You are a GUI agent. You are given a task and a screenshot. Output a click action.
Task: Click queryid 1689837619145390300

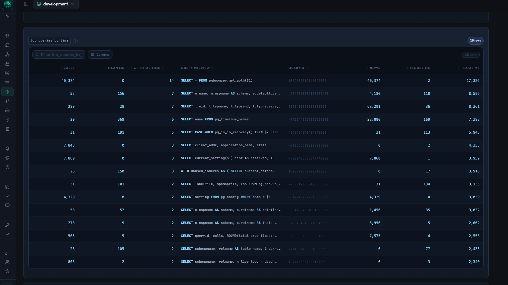pos(307,81)
